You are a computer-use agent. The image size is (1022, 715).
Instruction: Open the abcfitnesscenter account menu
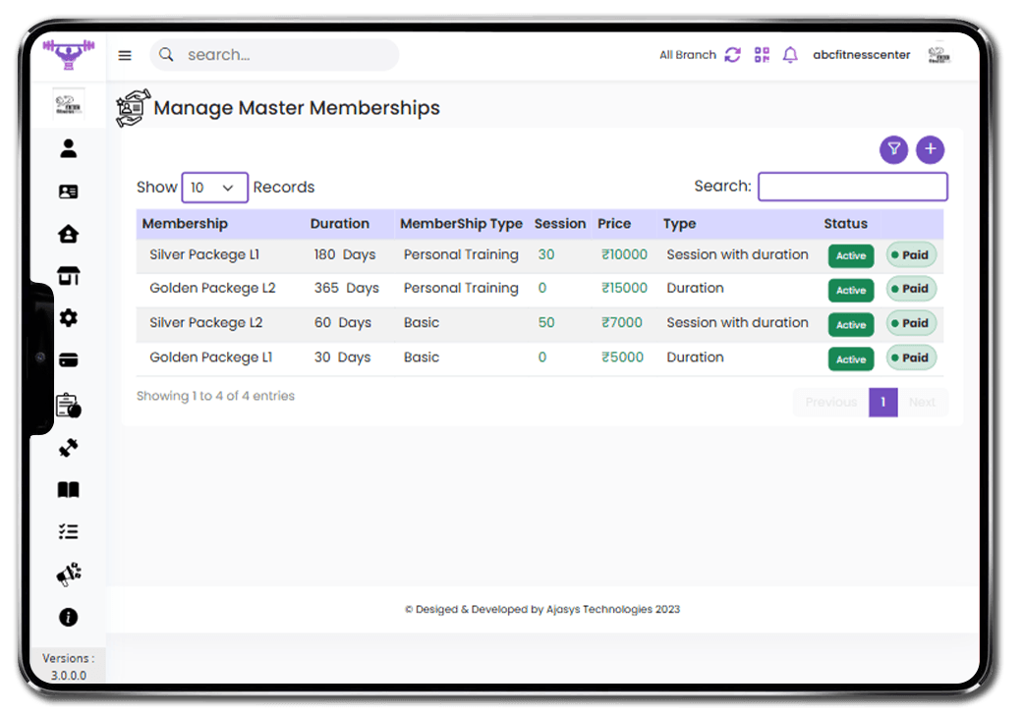pyautogui.click(x=861, y=55)
